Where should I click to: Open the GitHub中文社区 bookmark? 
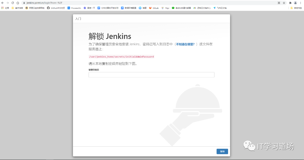pos(56,8)
